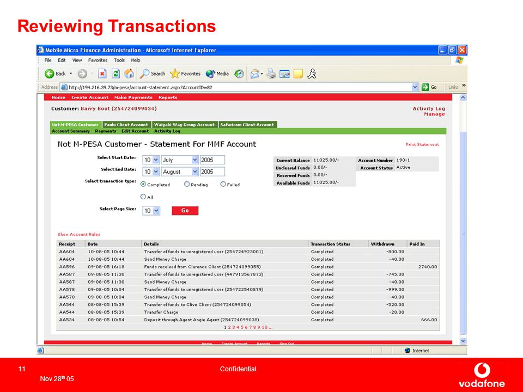523x392 pixels.
Task: Open the View menu
Action: tap(77, 60)
